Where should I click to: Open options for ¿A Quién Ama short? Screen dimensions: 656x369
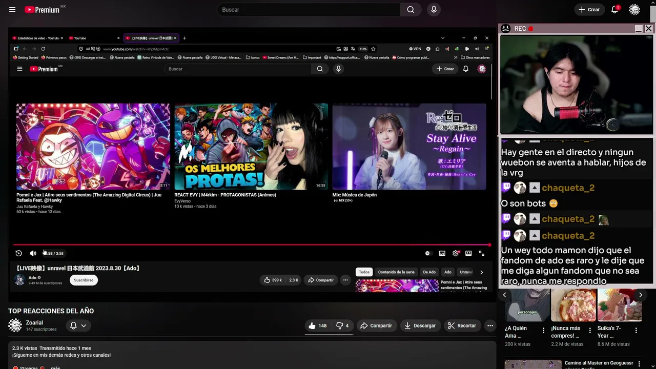pyautogui.click(x=544, y=331)
